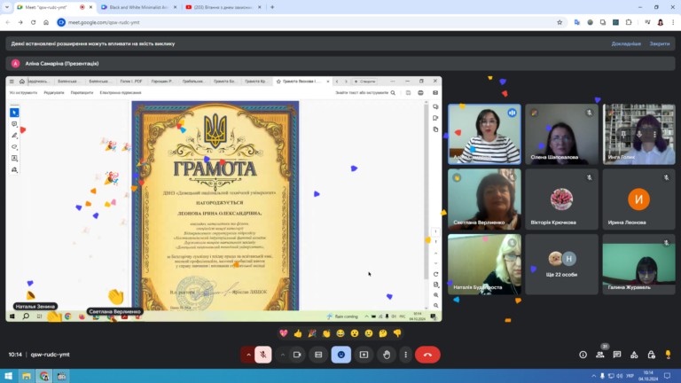This screenshot has height=383, width=681.
Task: Open Chrome extensions puzzle icon
Action: click(x=629, y=22)
